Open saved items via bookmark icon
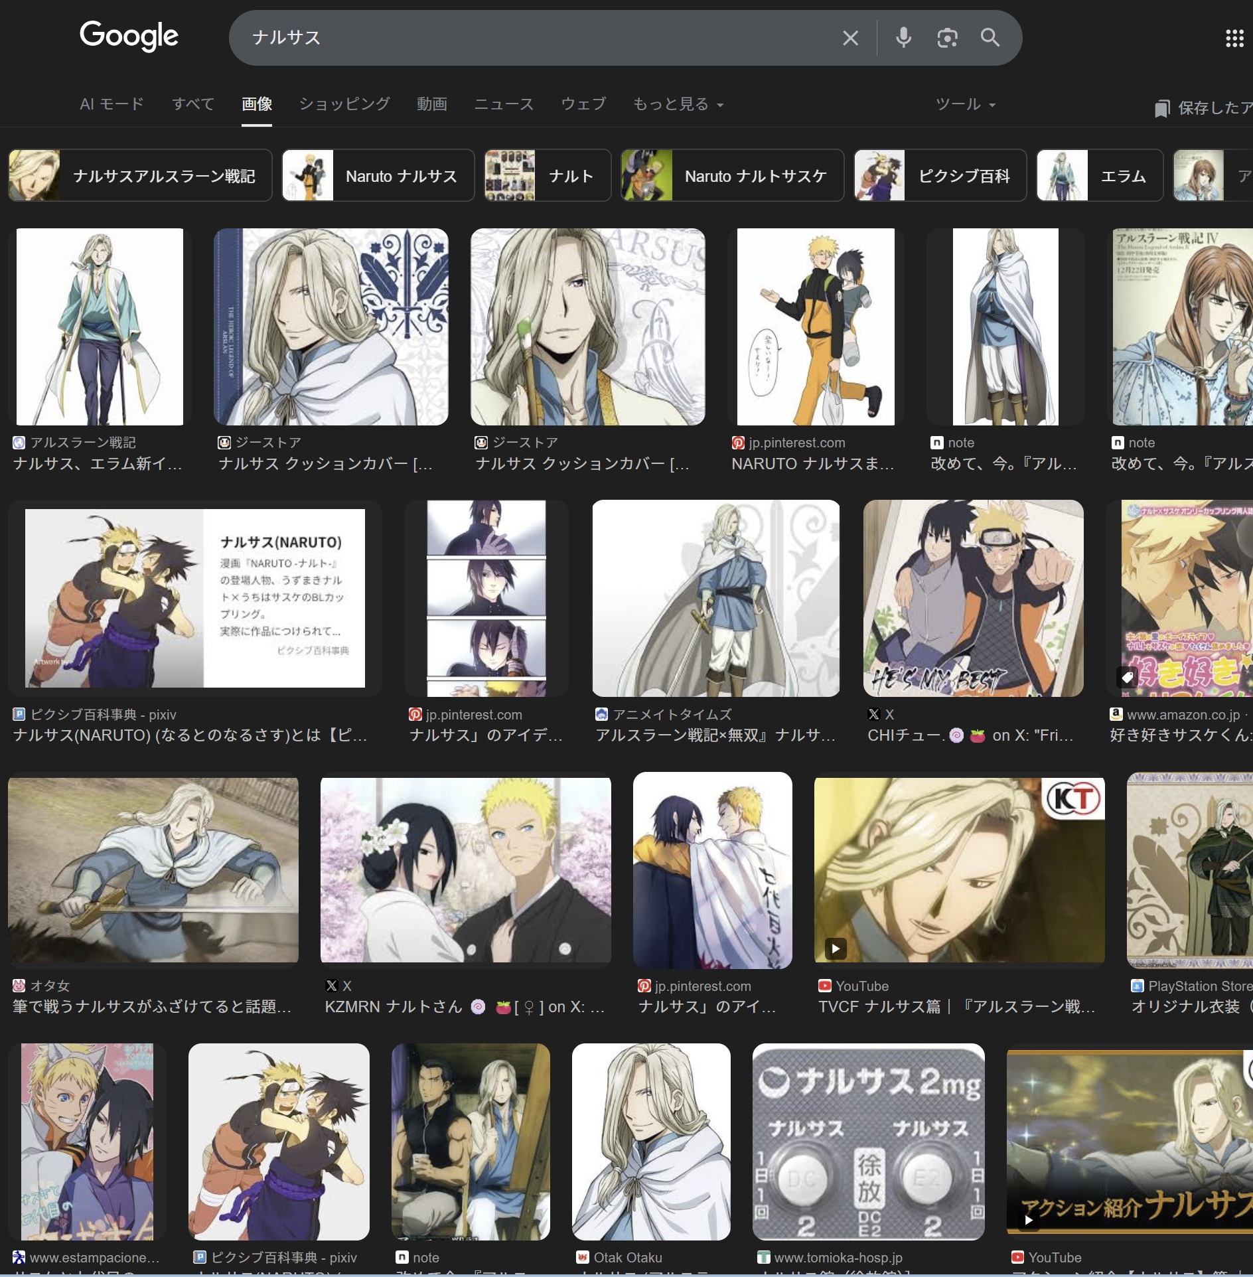 pos(1161,108)
